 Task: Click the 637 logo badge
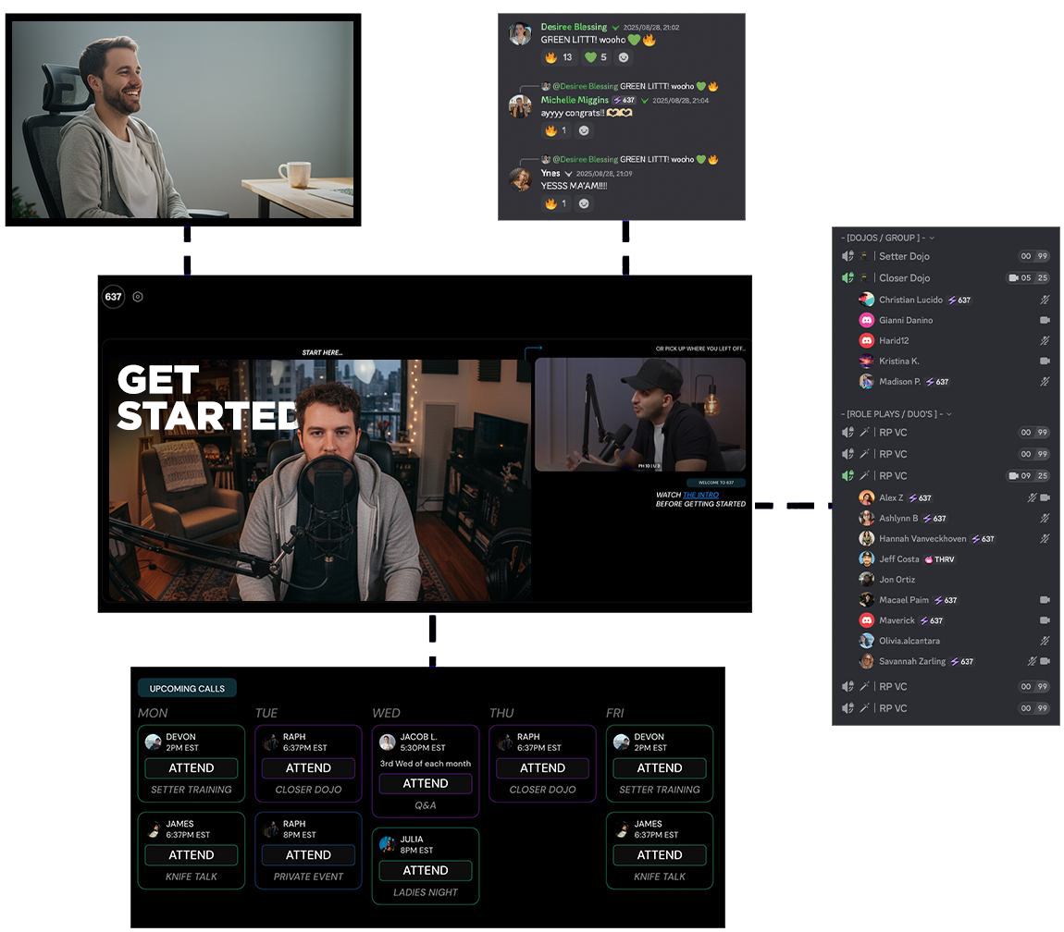click(x=113, y=297)
